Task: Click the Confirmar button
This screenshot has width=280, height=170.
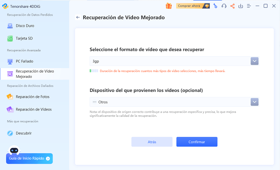Action: pyautogui.click(x=197, y=142)
